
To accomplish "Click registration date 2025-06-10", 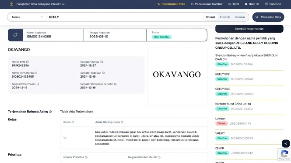I will [99, 37].
